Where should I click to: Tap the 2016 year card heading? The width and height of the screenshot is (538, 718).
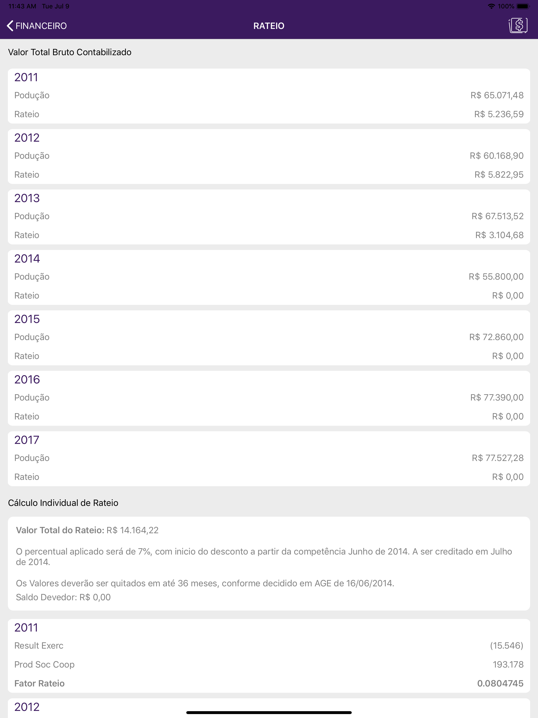pyautogui.click(x=27, y=379)
